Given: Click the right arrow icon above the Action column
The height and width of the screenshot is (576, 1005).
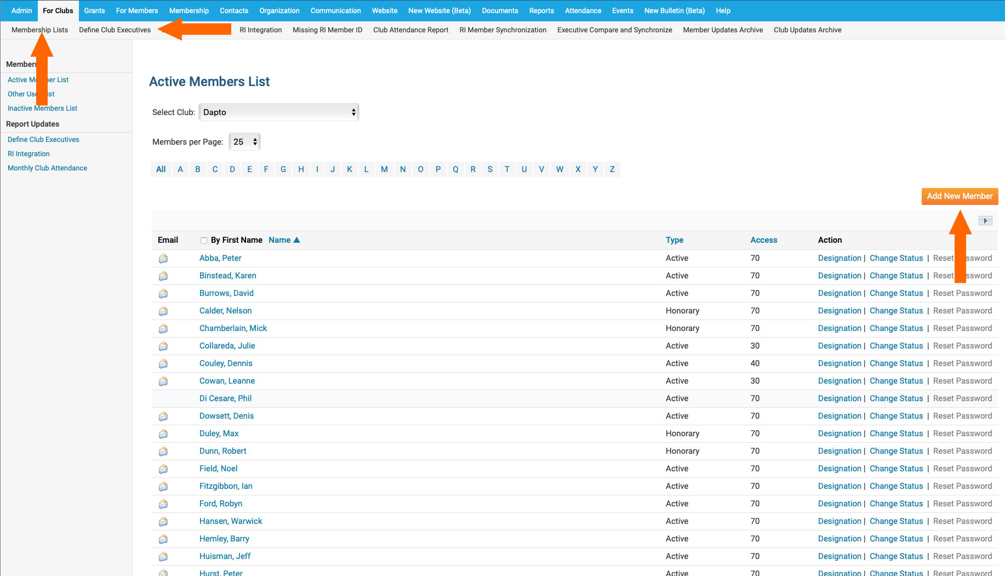Looking at the screenshot, I should tap(985, 220).
